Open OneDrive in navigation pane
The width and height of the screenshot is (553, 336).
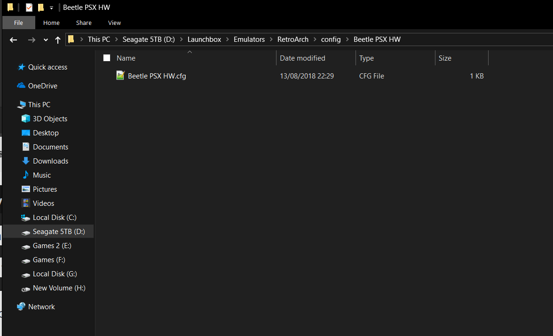43,86
